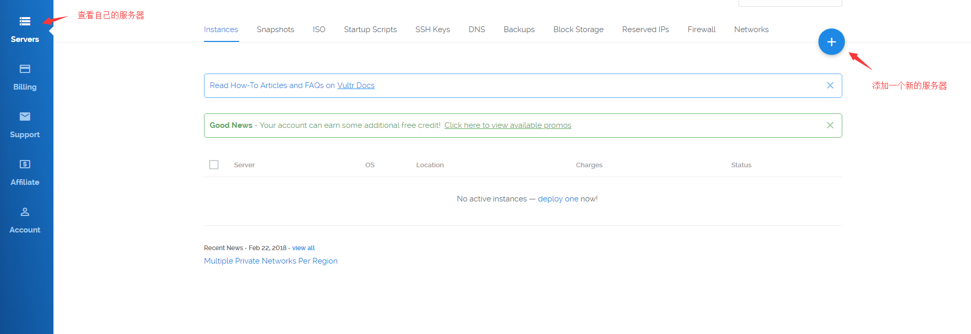Open Multiple Private Networks Per Region article
The width and height of the screenshot is (971, 334).
tap(270, 261)
